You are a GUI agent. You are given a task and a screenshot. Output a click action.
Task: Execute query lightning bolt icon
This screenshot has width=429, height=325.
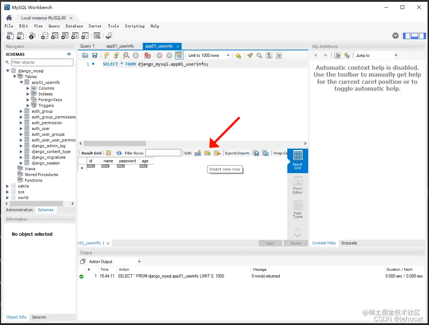pyautogui.click(x=107, y=55)
